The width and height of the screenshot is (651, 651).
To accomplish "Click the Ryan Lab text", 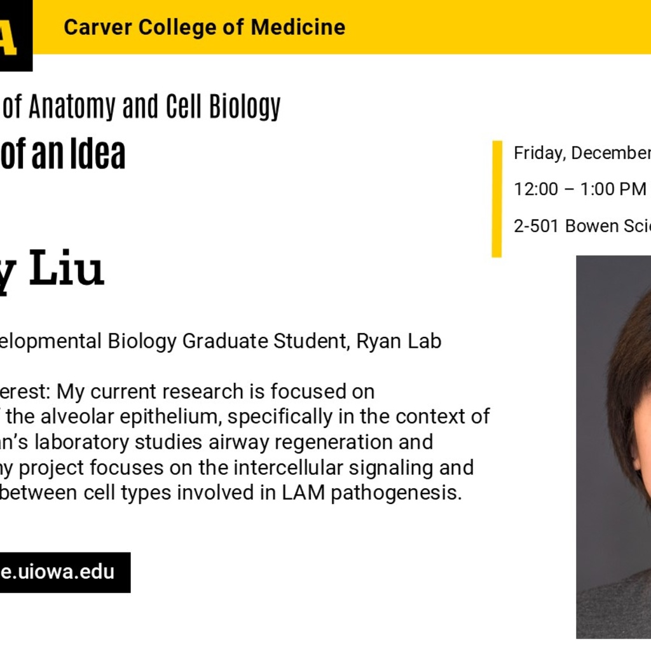I will (x=399, y=341).
